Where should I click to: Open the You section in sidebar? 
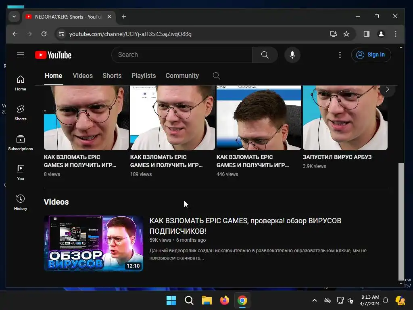point(21,173)
